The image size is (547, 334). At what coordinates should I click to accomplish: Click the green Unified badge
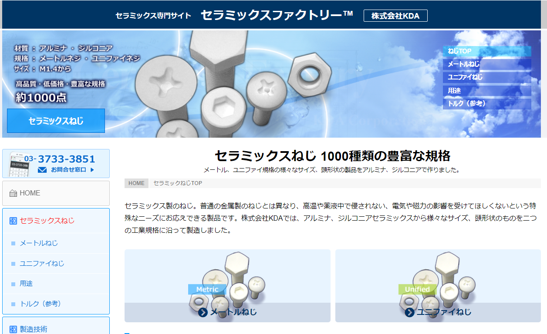417,289
